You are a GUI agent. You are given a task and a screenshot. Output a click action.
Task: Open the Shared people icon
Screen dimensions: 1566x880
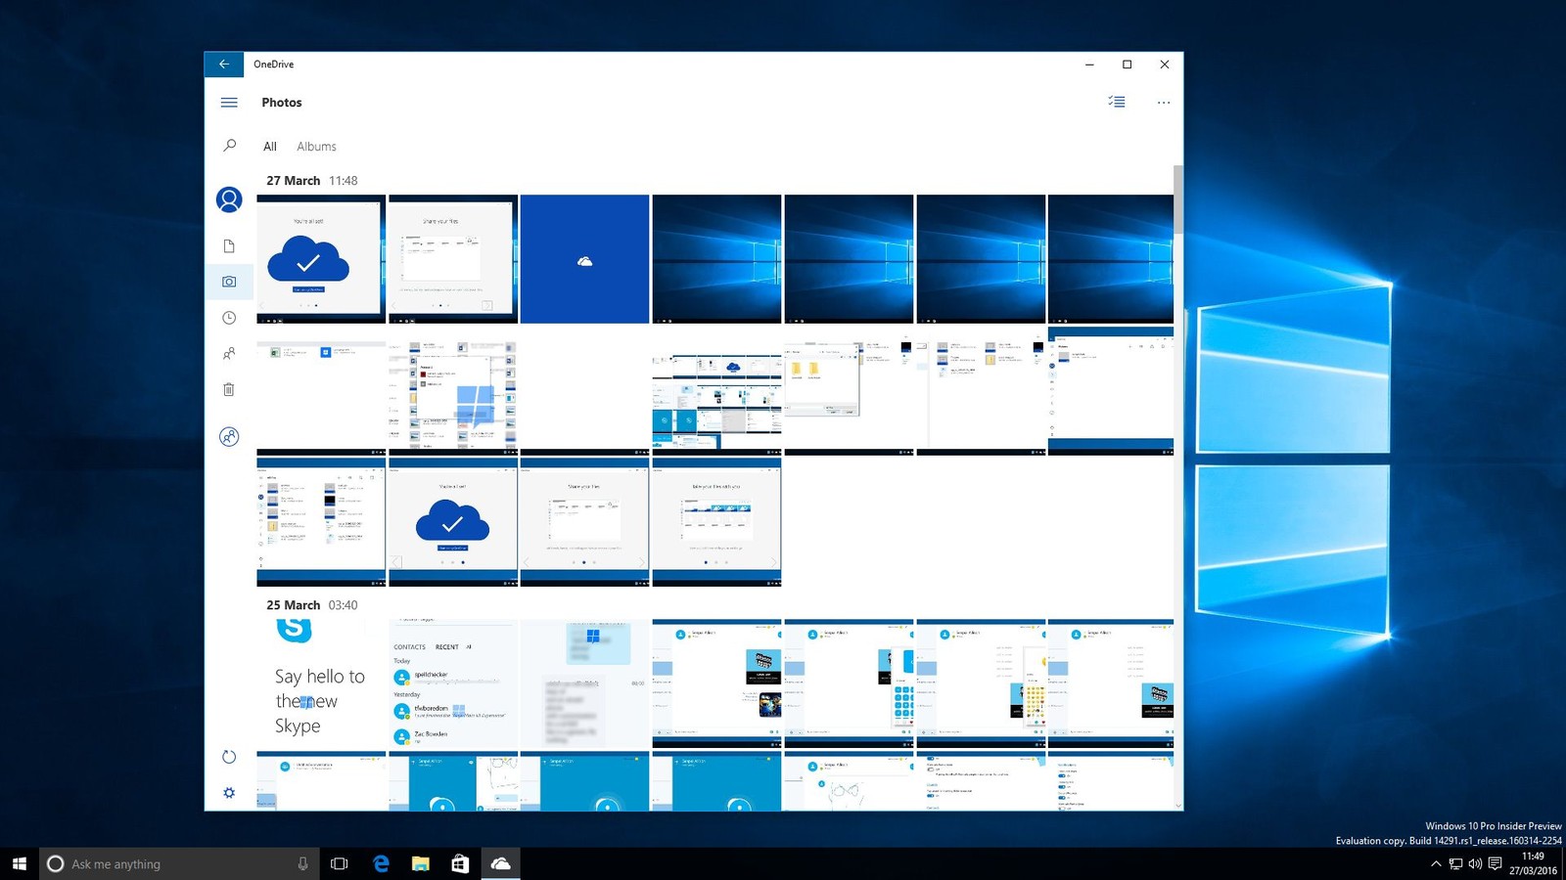pos(229,354)
